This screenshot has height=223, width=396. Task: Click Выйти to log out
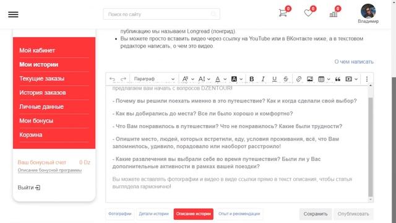(x=29, y=188)
